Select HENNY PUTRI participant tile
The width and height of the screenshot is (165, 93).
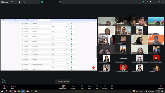[x=139, y=68]
